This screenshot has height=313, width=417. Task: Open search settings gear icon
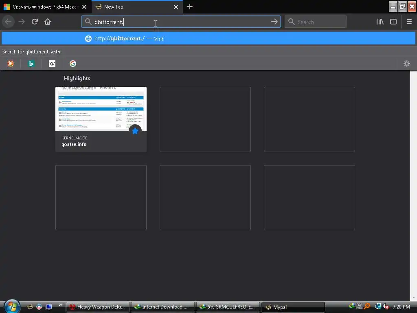point(407,64)
